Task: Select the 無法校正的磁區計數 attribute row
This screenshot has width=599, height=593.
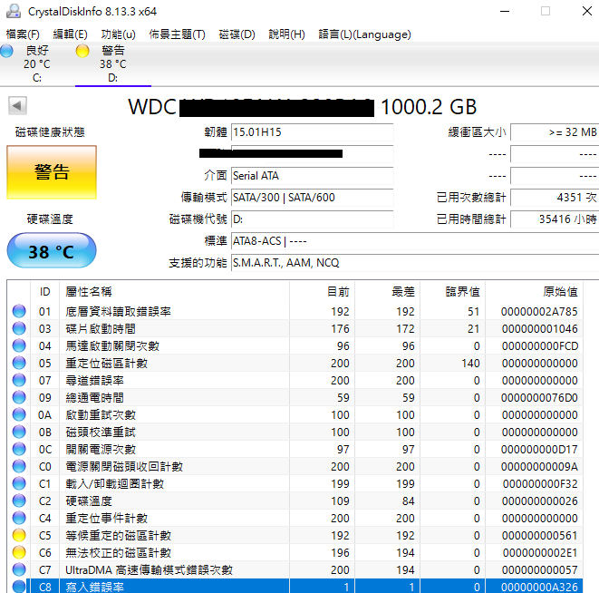Action: tap(295, 552)
